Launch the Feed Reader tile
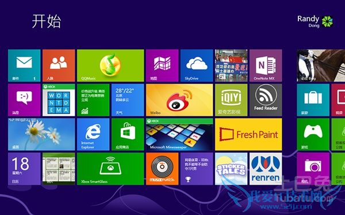345x215 pixels. pos(266,100)
